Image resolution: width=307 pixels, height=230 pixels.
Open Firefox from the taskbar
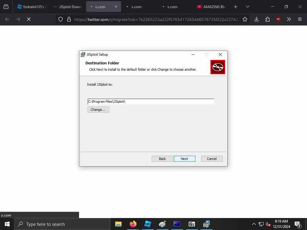click(133, 224)
